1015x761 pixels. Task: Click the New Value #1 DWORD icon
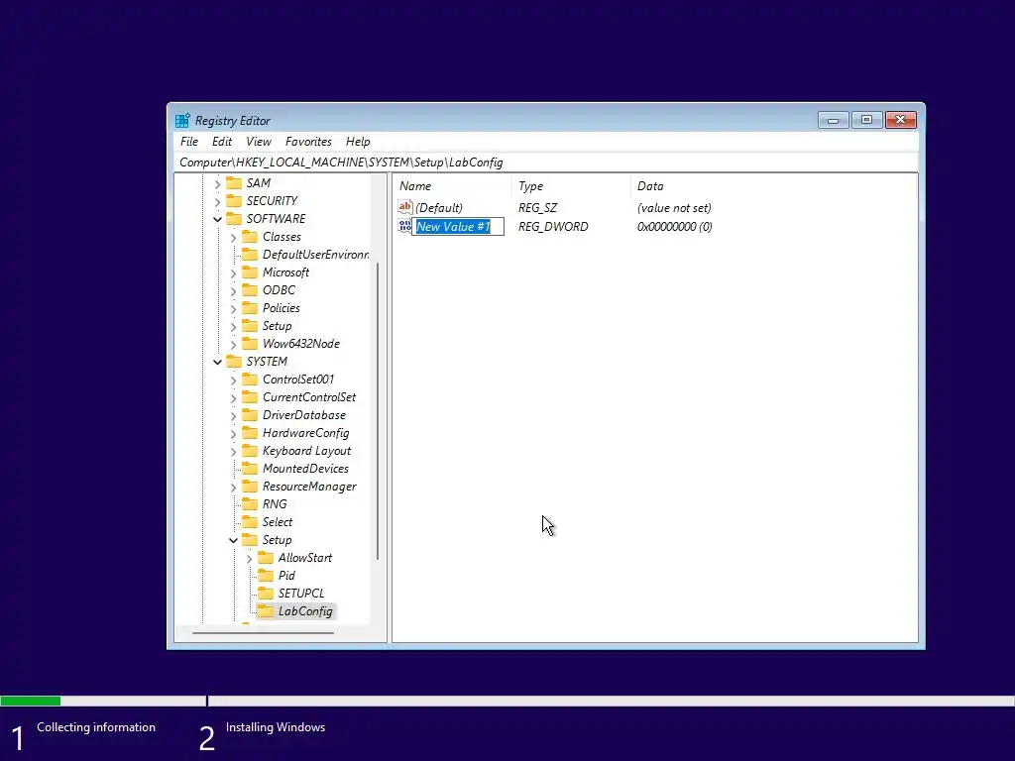405,226
